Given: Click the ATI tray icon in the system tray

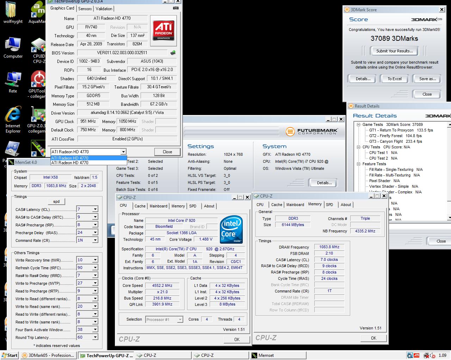Looking at the screenshot, I should click(x=416, y=355).
